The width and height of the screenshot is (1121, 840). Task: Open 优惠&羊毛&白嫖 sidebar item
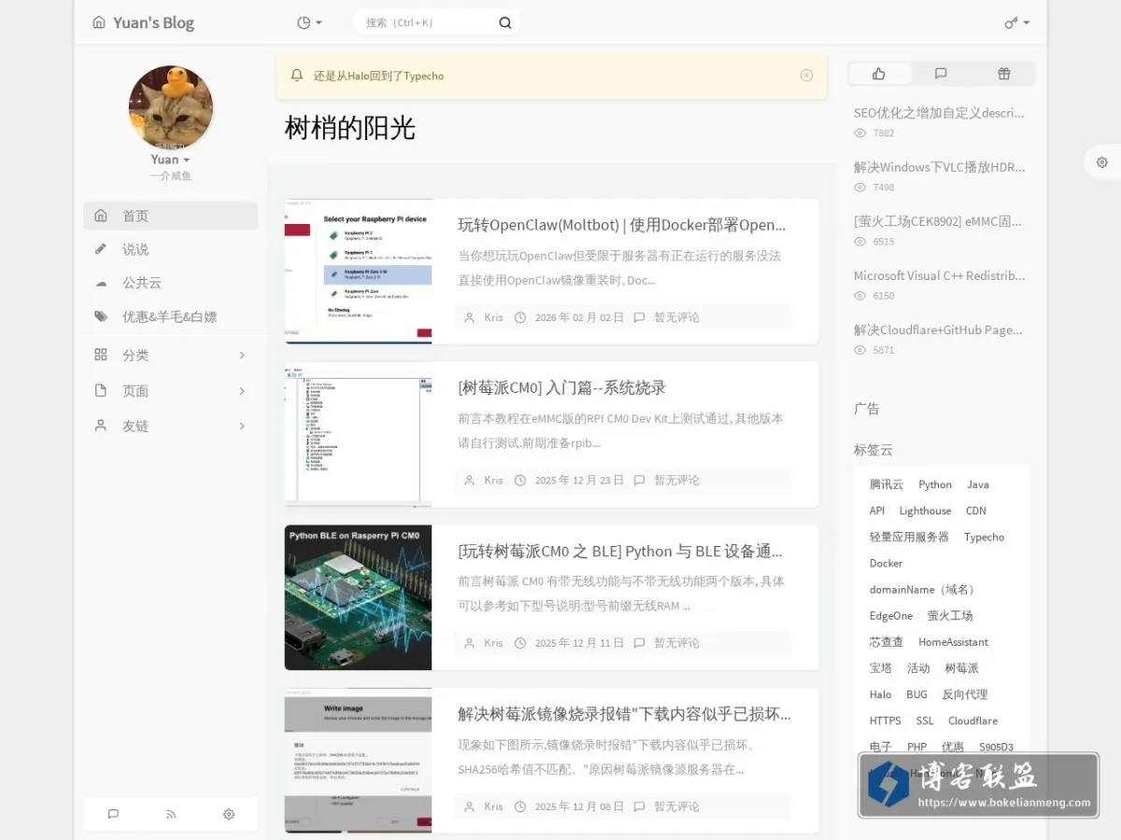pyautogui.click(x=170, y=316)
